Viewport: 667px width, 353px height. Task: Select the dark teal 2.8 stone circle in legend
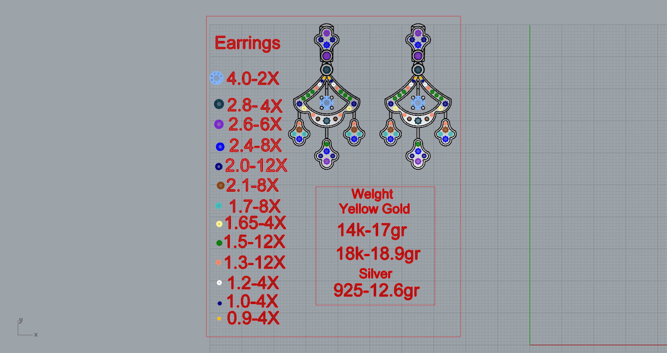[x=219, y=104]
